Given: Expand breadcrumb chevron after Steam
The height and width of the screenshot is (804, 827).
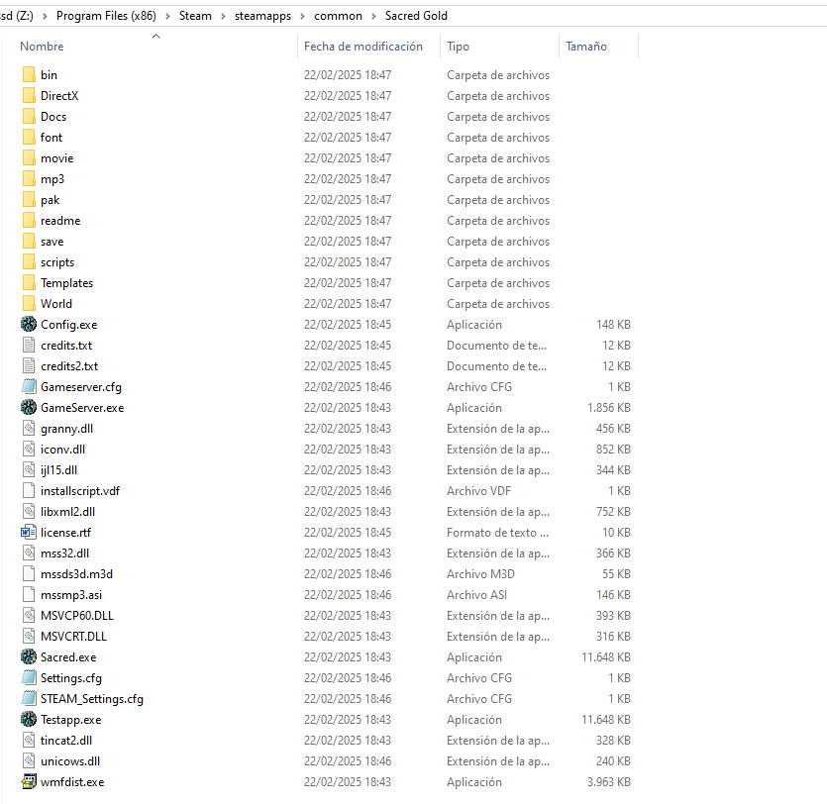Looking at the screenshot, I should (223, 17).
